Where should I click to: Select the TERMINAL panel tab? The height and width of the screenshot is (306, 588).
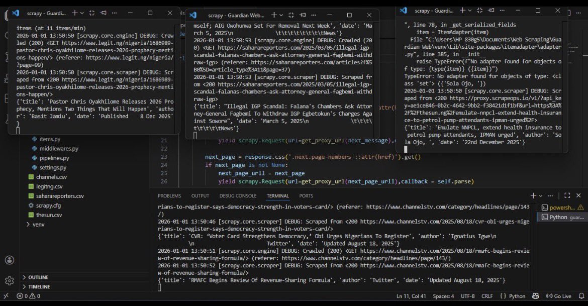pos(277,196)
